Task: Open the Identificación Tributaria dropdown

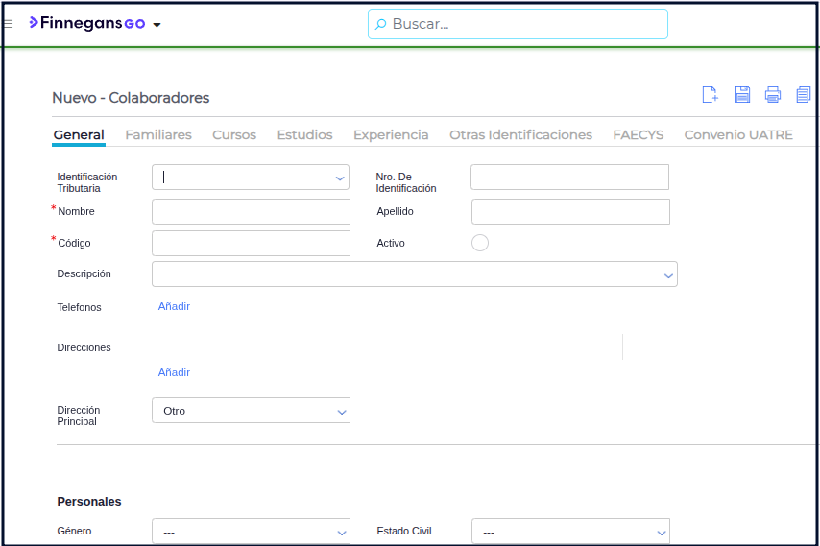Action: [340, 178]
